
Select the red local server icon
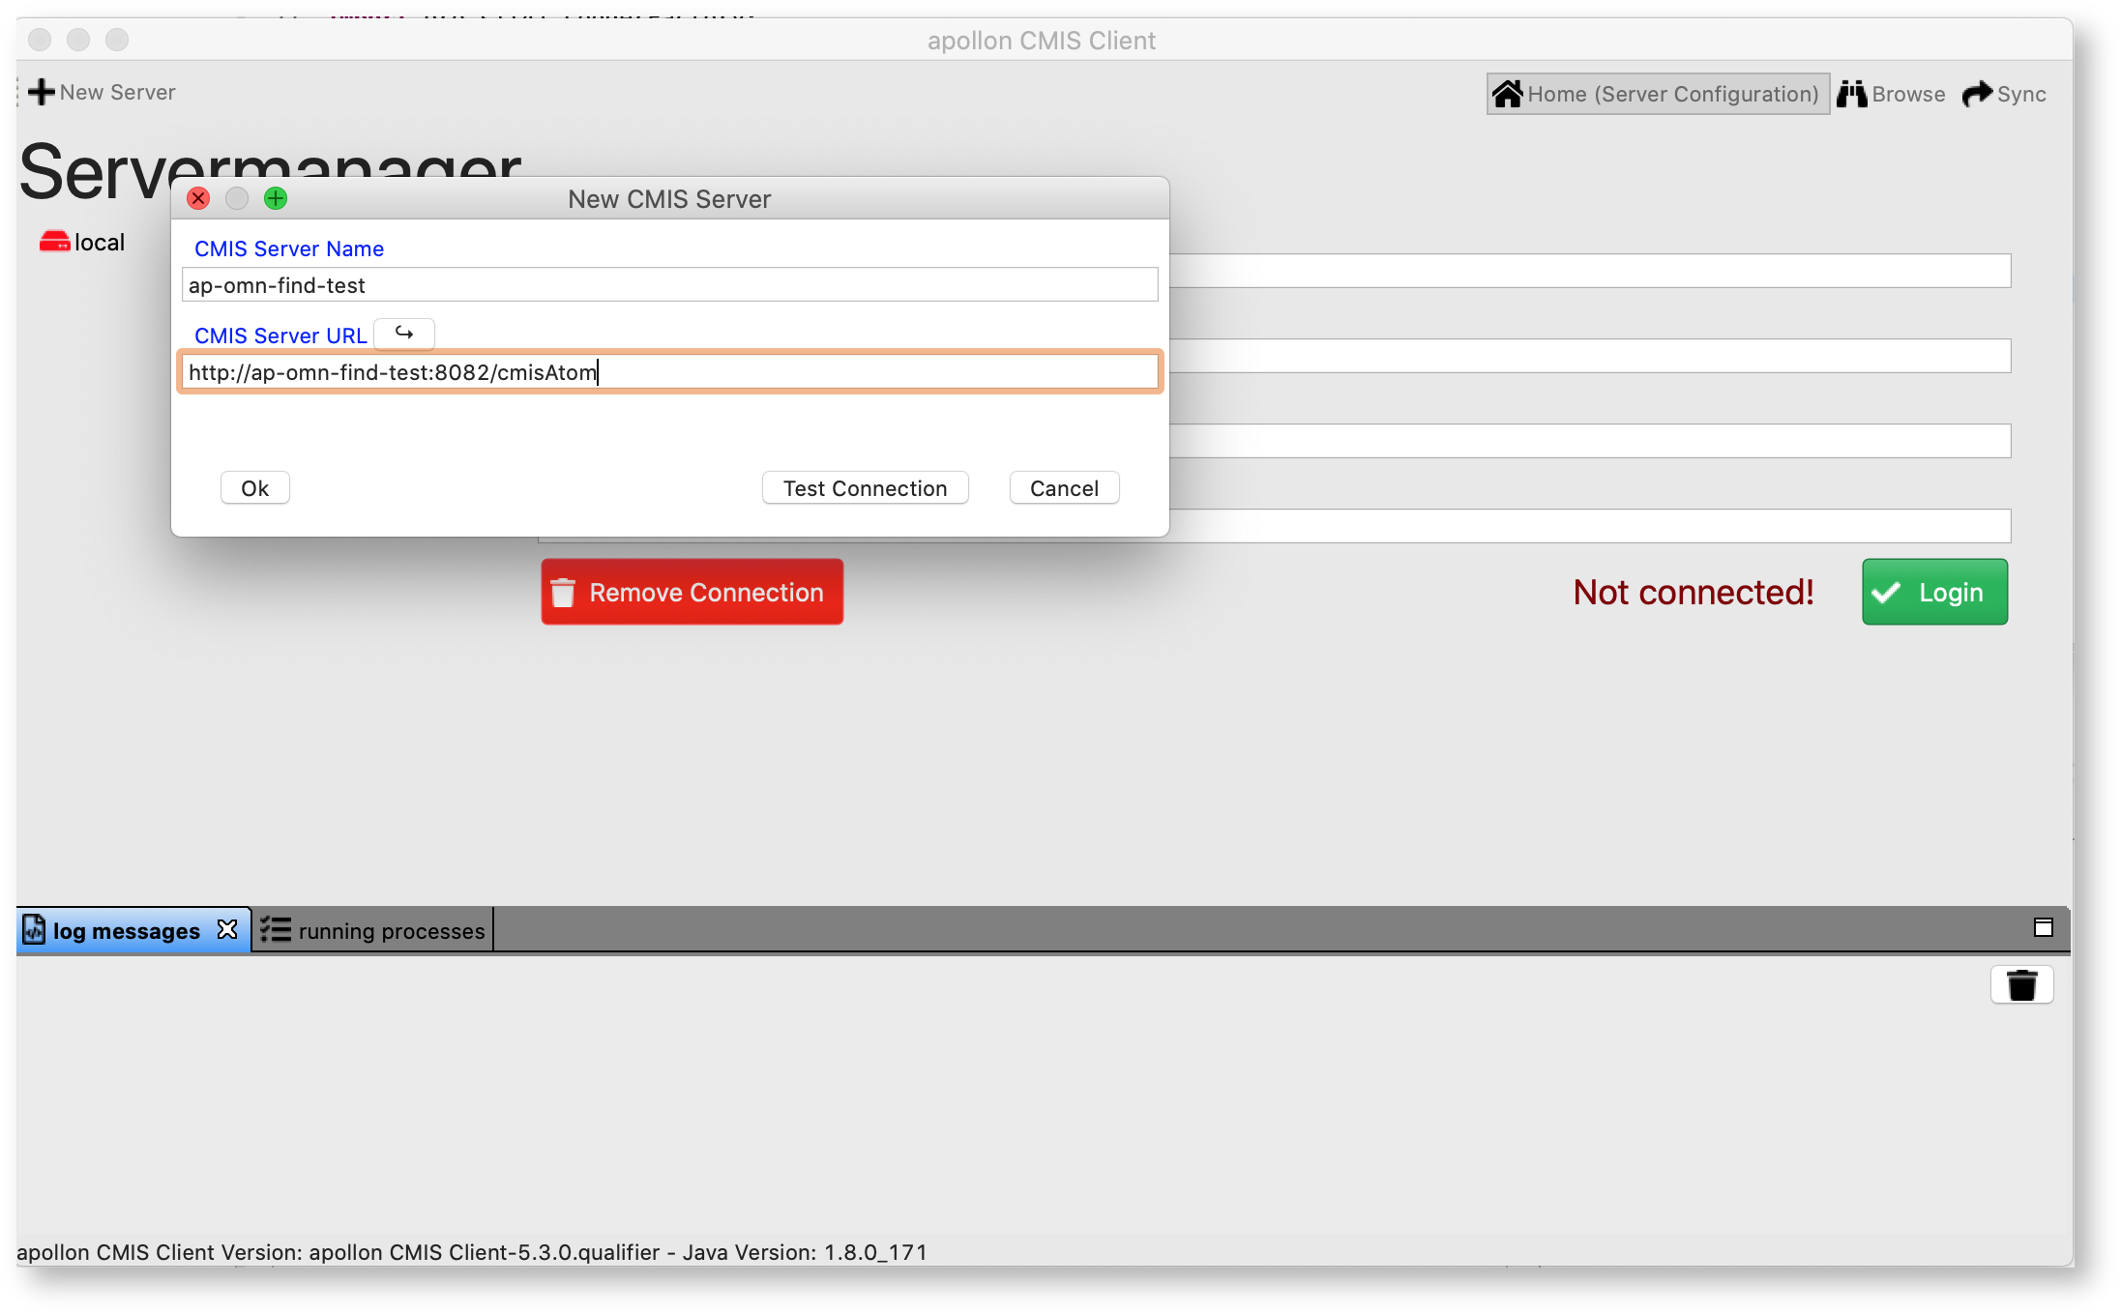tap(54, 242)
